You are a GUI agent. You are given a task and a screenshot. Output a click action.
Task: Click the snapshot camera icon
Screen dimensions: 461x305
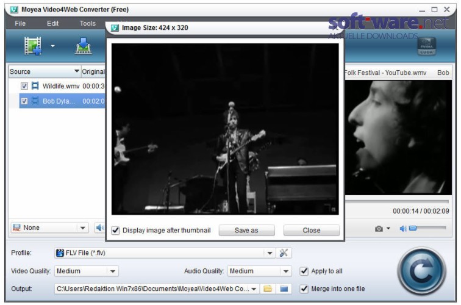(x=379, y=229)
